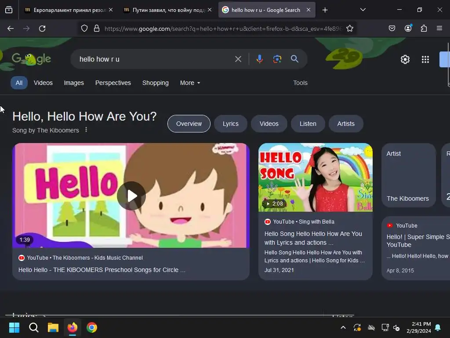Image resolution: width=450 pixels, height=338 pixels.
Task: Expand the list all tabs dropdown
Action: (363, 10)
